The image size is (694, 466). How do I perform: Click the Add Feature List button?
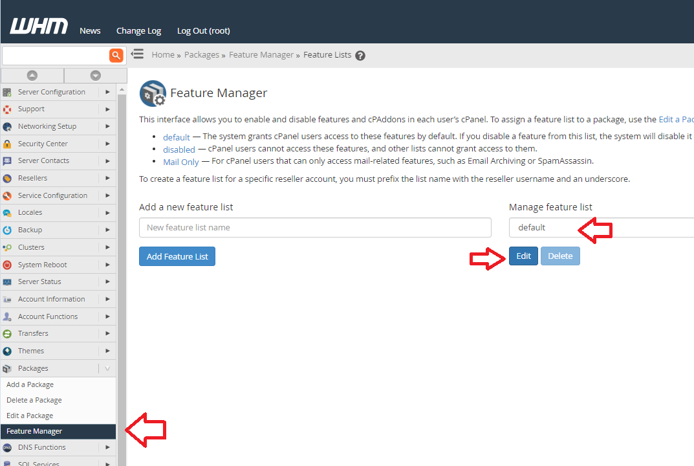pyautogui.click(x=177, y=256)
